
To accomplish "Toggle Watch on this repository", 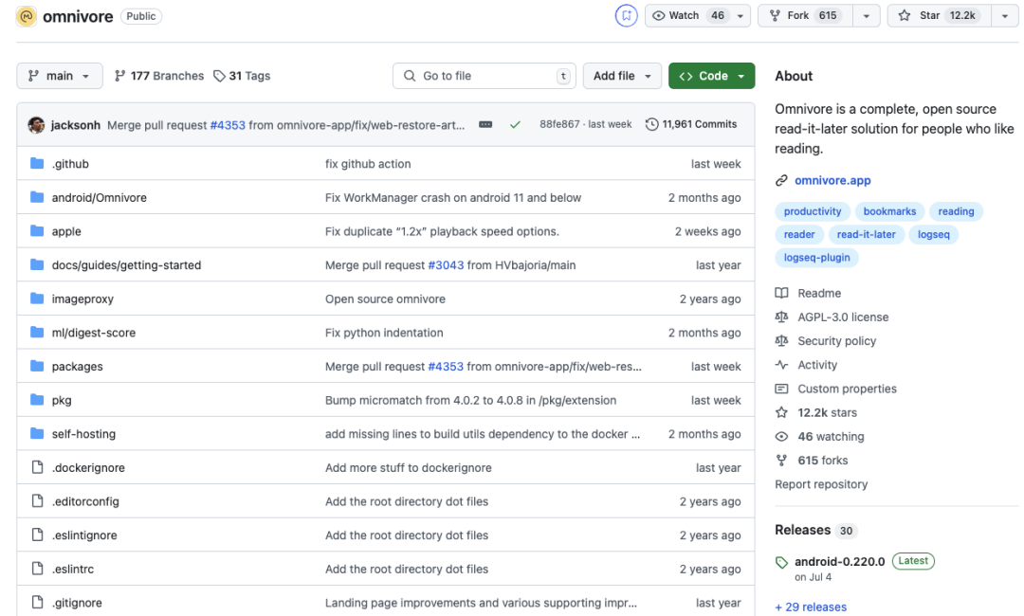I will pyautogui.click(x=688, y=16).
